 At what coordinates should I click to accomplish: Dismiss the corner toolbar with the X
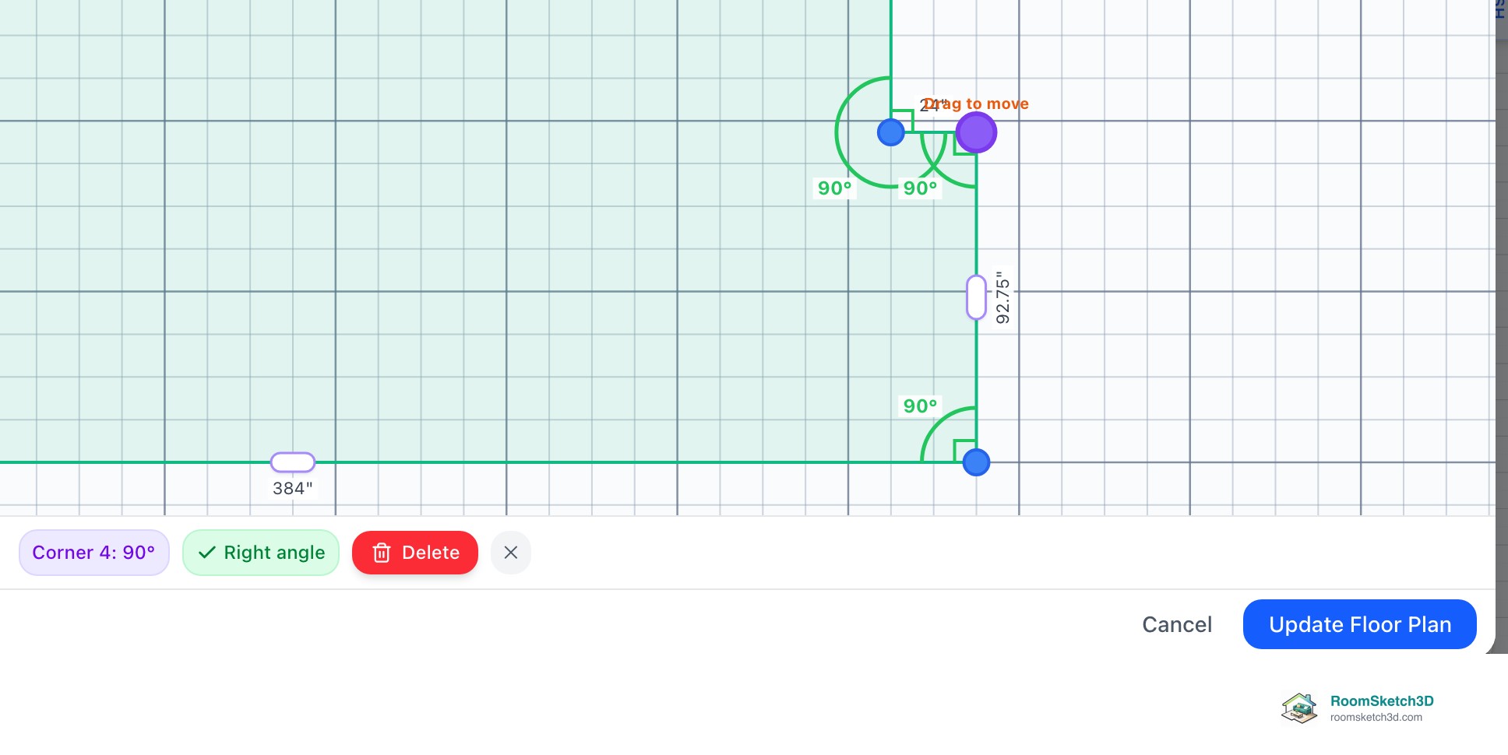pos(511,553)
